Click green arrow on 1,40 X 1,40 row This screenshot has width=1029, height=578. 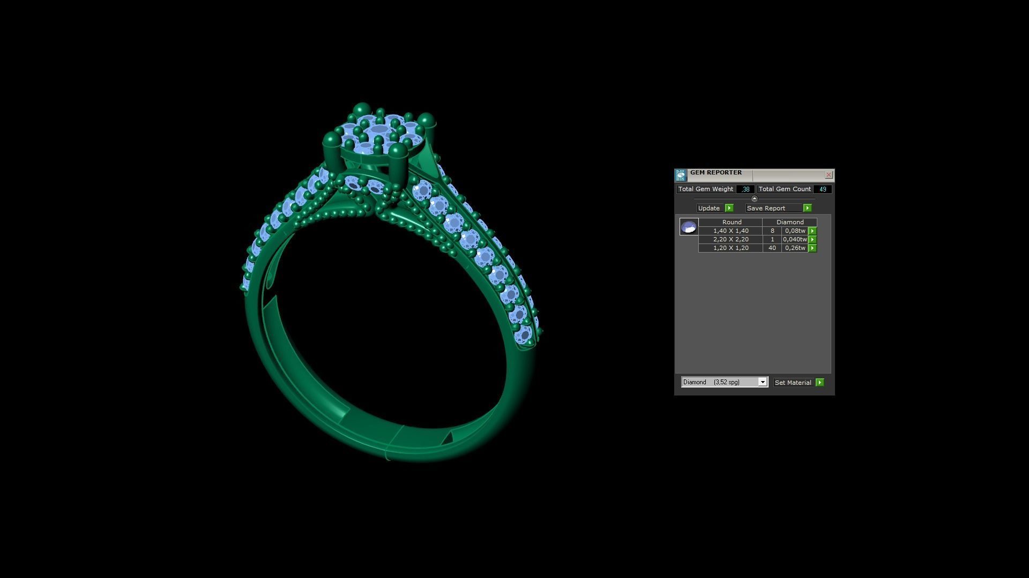point(812,231)
